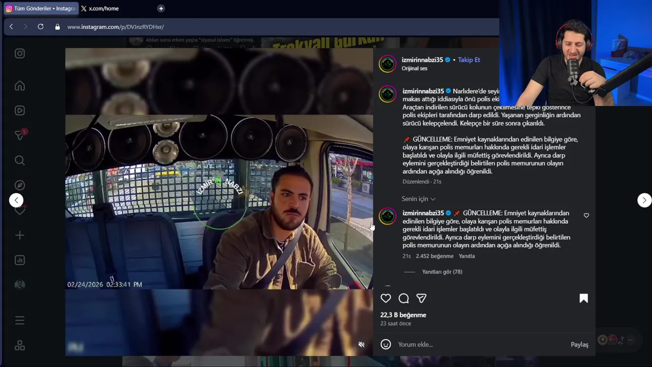This screenshot has height=367, width=652.
Task: Click Düzenlendi · 21s caption label
Action: click(x=422, y=181)
